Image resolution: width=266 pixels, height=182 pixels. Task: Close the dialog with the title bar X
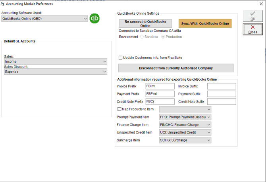click(261, 4)
